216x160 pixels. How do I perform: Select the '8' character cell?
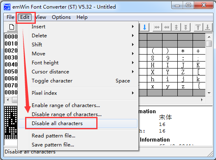[x=155, y=58]
